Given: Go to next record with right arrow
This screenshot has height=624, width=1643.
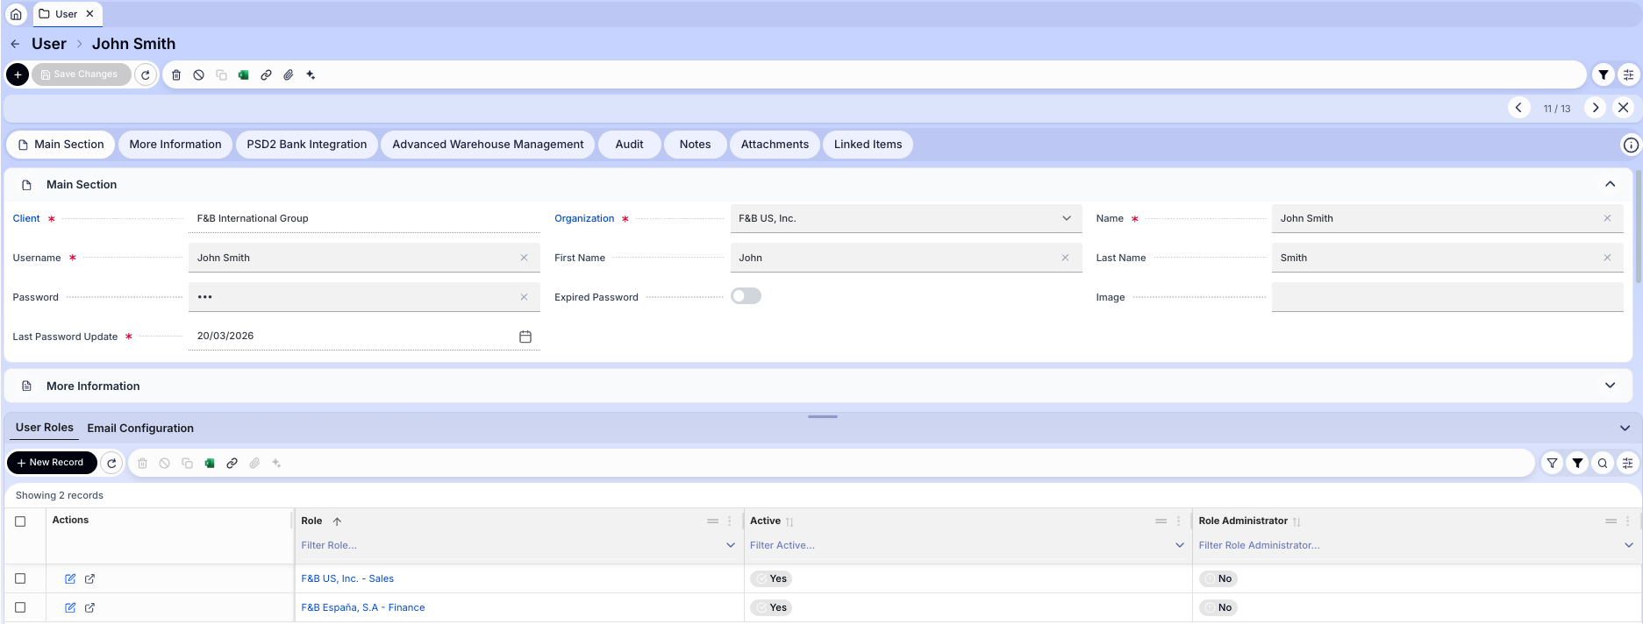Looking at the screenshot, I should [1595, 108].
